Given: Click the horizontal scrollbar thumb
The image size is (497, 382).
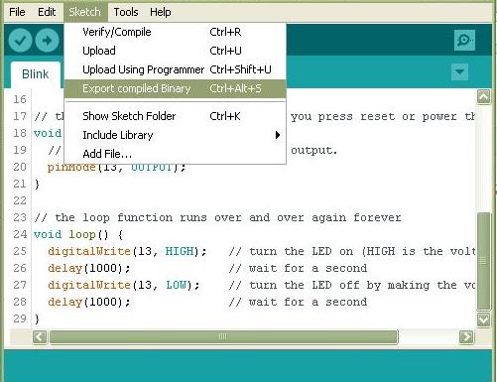Looking at the screenshot, I should [x=223, y=337].
